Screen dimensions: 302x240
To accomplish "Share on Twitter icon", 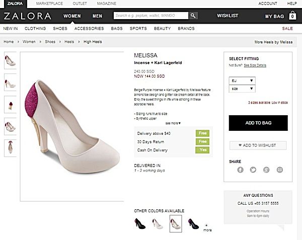I will [x=253, y=170].
